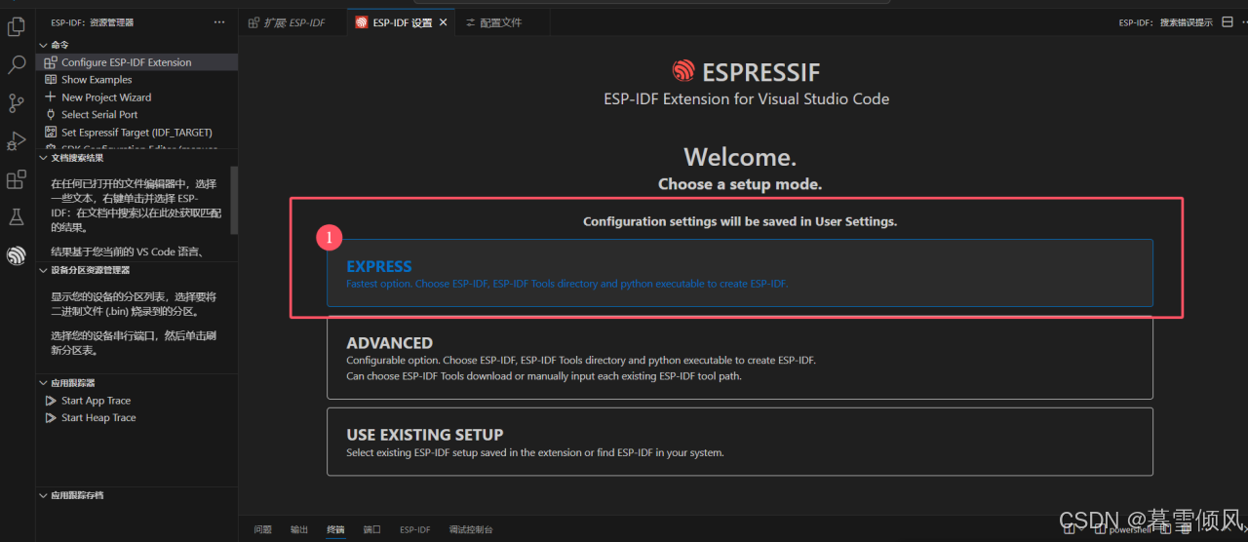
Task: Click the Show Examples book icon
Action: [x=51, y=80]
